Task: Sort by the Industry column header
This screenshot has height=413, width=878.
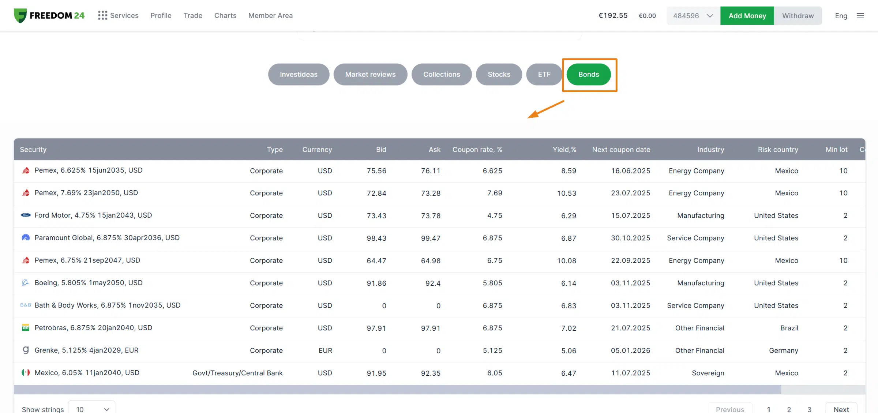Action: click(x=710, y=149)
